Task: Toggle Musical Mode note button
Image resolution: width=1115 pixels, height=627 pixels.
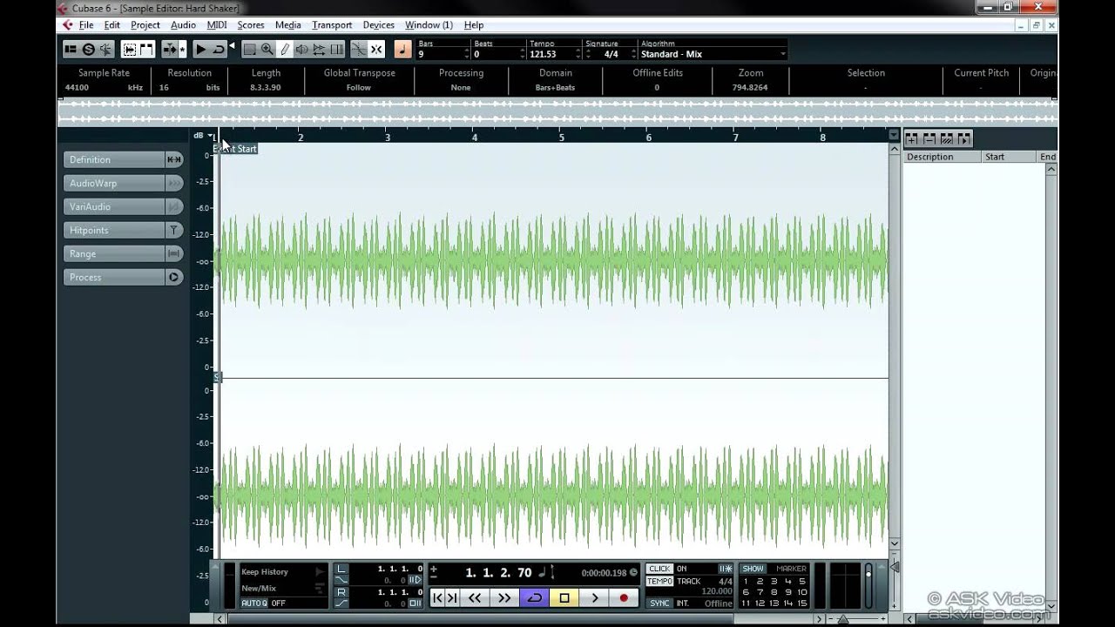Action: pos(402,50)
